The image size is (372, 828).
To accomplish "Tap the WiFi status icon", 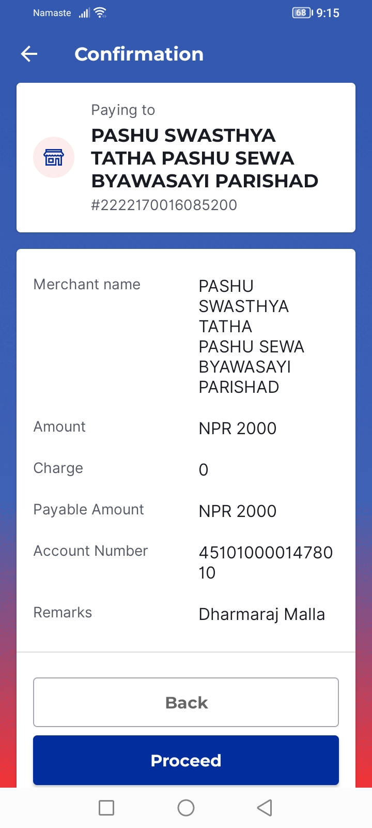I will (x=100, y=13).
